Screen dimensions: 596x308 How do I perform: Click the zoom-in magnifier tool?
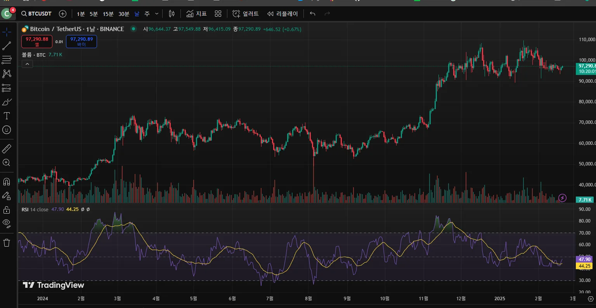point(7,163)
